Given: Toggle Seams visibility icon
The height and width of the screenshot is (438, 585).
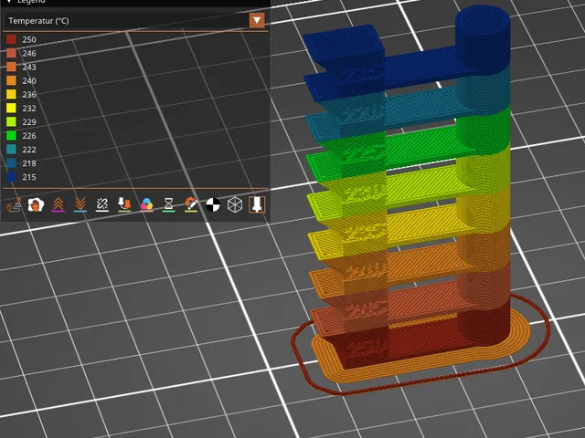Looking at the screenshot, I should pyautogui.click(x=102, y=204).
